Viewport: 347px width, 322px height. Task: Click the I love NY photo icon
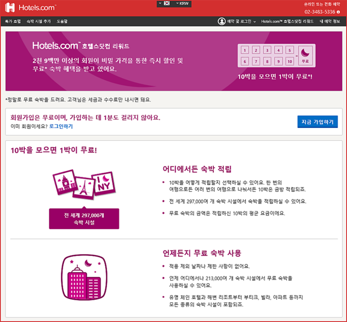tap(104, 184)
